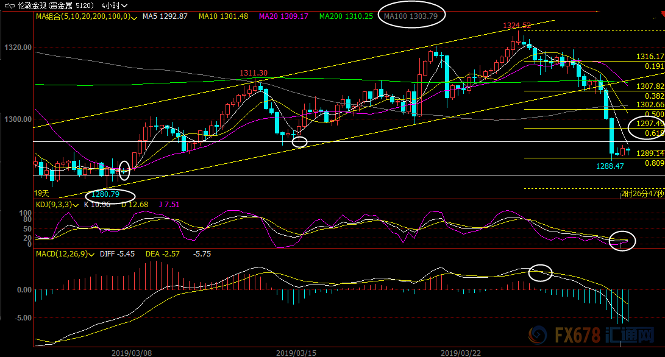Expand the MA组合 indicator settings dropdown

coord(134,18)
